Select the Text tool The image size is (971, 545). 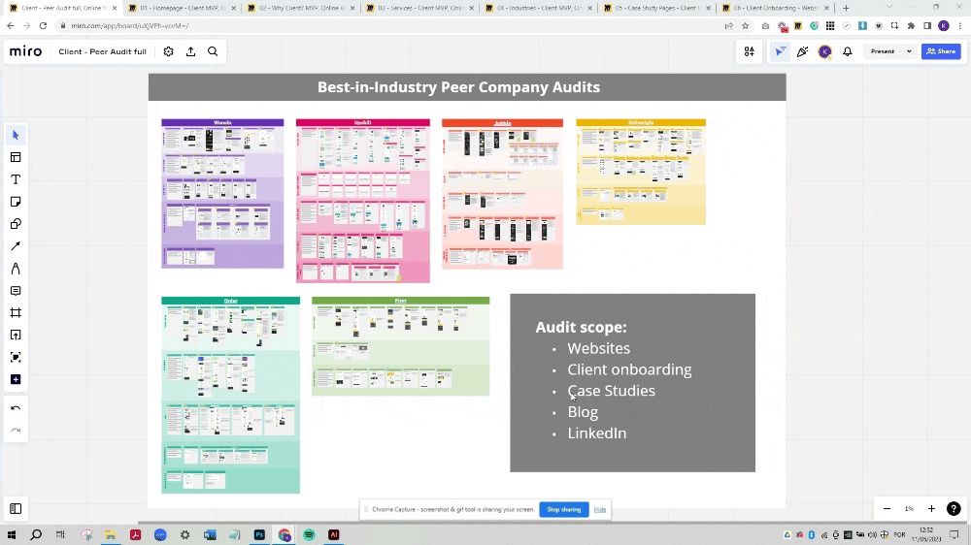pyautogui.click(x=16, y=179)
